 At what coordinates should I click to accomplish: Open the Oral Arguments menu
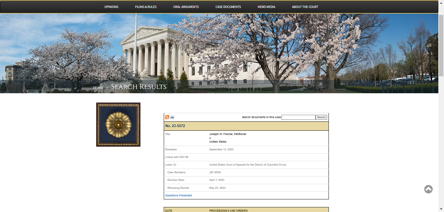pos(186,7)
